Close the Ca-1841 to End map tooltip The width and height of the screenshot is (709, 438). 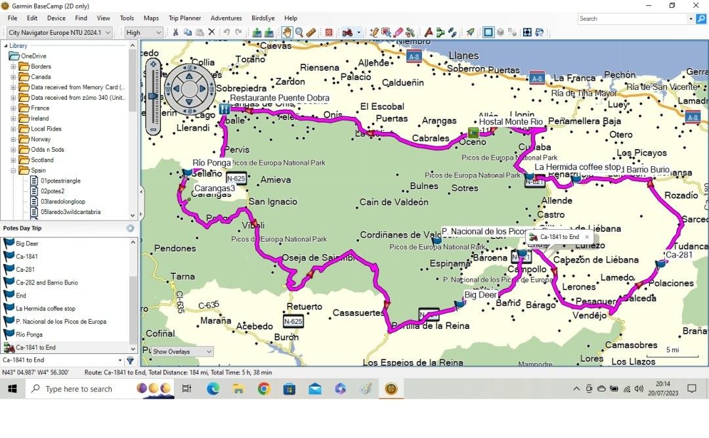click(x=587, y=236)
